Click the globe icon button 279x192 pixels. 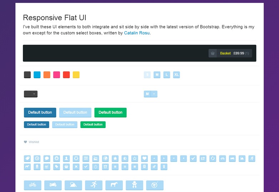(x=105, y=158)
